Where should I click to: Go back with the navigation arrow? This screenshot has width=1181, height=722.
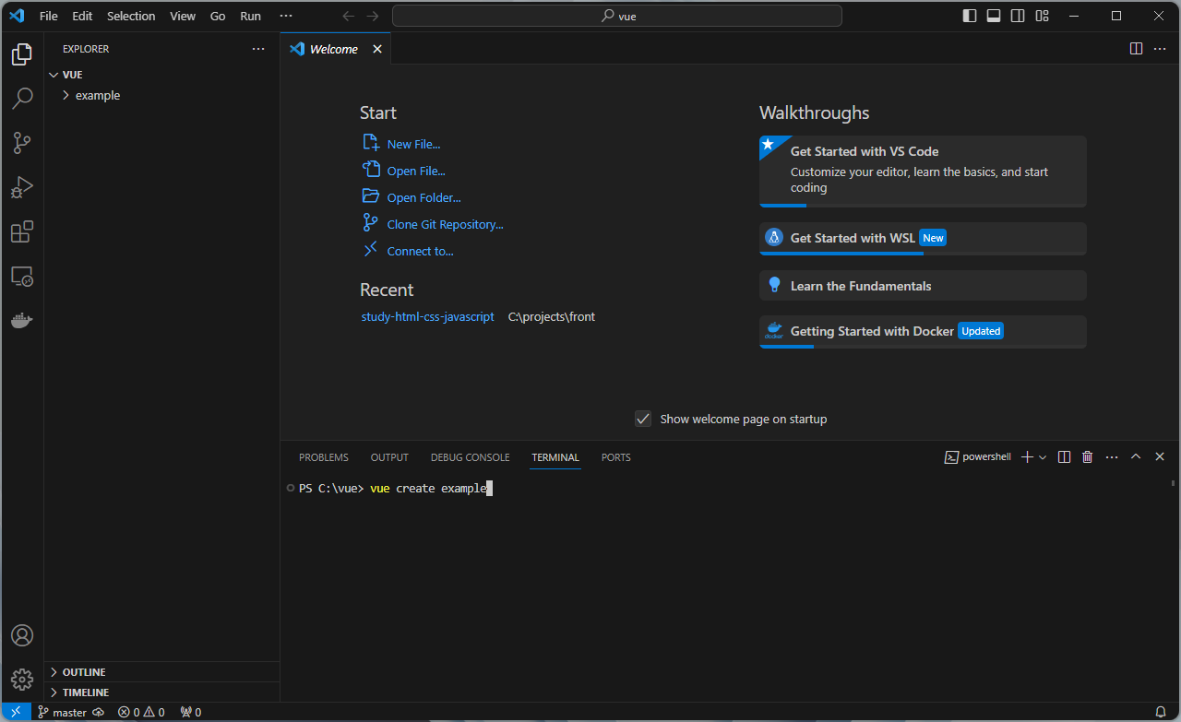(348, 16)
